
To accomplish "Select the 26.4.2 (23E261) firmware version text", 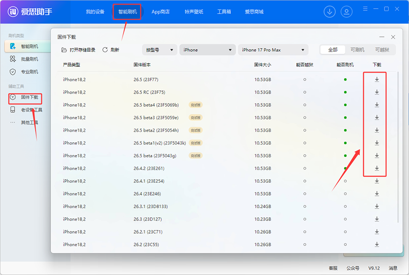I will coord(149,168).
